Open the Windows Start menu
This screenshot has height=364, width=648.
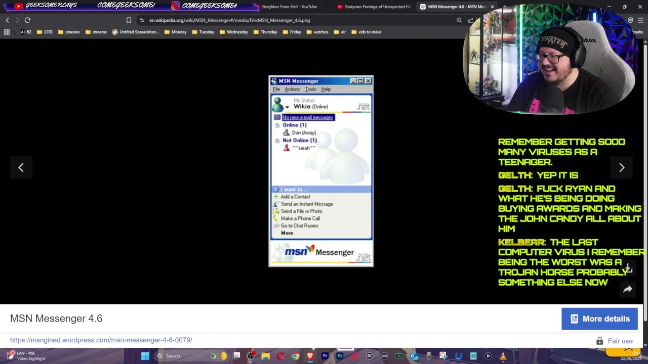pyautogui.click(x=145, y=356)
